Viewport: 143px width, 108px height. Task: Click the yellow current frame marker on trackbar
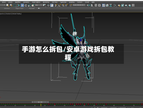point(41,105)
